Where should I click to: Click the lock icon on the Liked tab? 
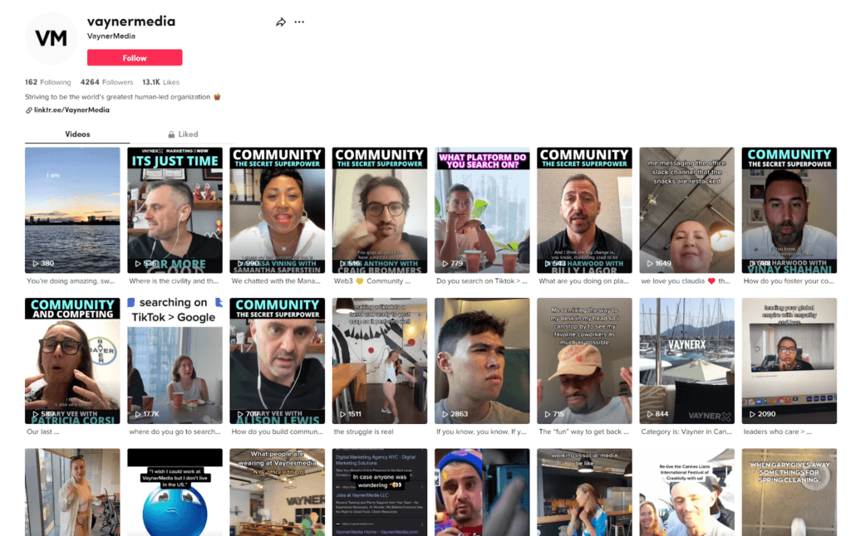coord(171,134)
